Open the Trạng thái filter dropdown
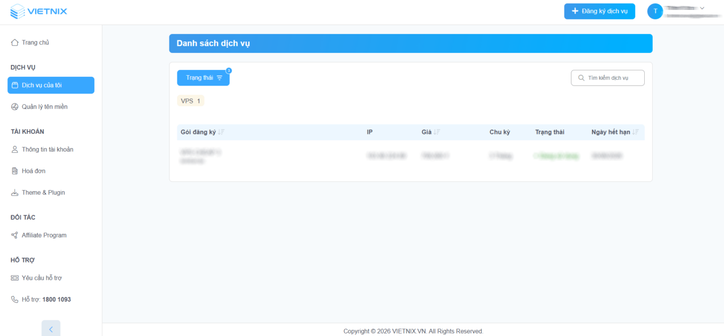The height and width of the screenshot is (336, 724). coord(203,78)
